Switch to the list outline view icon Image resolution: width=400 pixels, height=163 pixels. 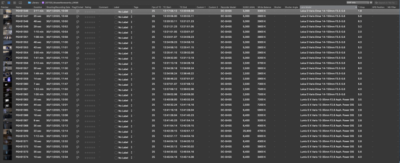[x=3, y=3]
